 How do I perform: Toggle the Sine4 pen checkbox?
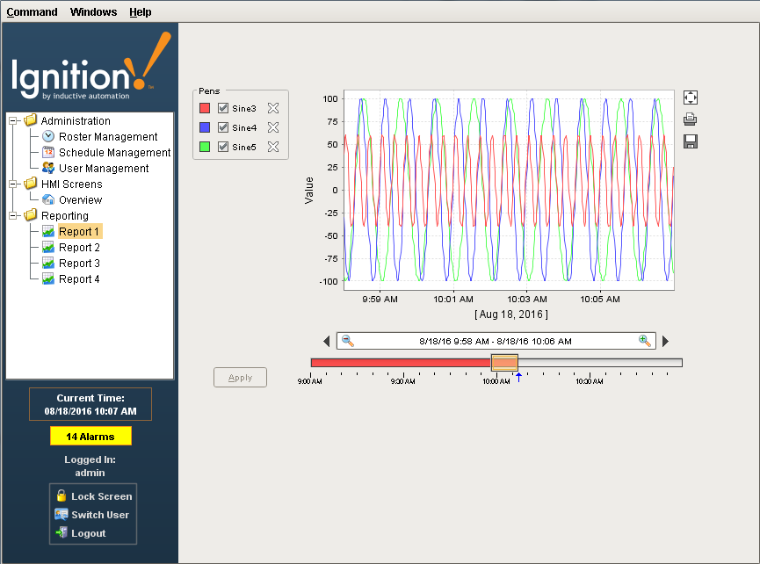pyautogui.click(x=223, y=127)
